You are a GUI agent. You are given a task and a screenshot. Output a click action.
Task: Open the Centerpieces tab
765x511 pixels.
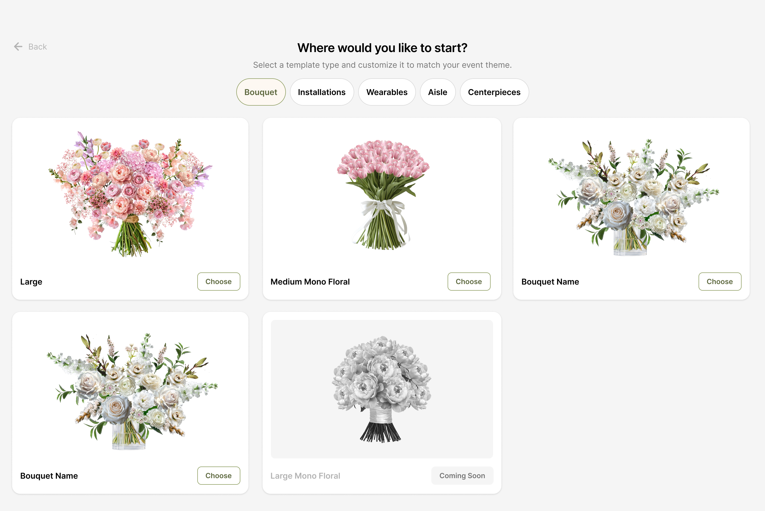494,92
